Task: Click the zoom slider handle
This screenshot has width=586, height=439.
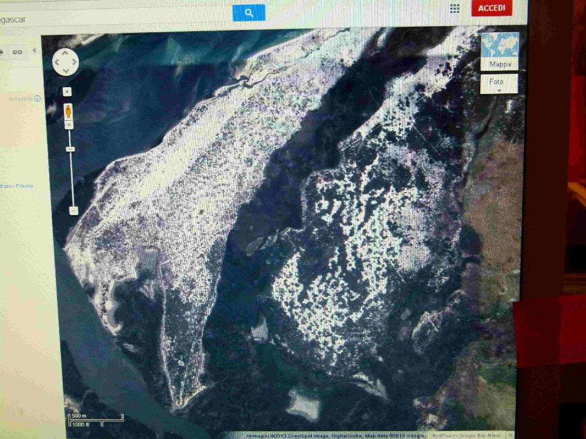Action: coord(70,149)
